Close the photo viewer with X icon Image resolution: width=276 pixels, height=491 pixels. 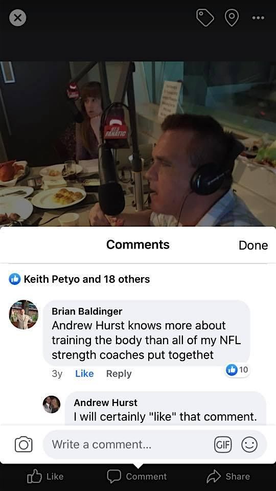coord(17,17)
